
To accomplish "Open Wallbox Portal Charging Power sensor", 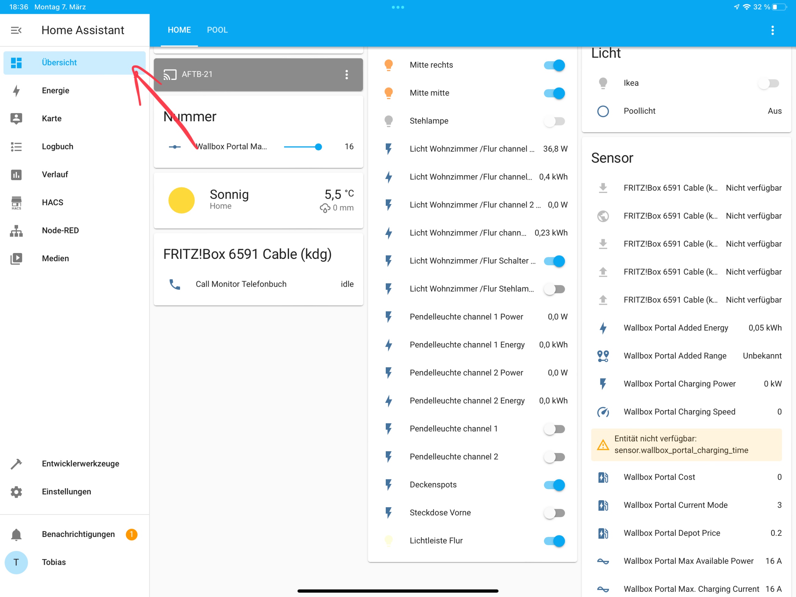I will coord(687,384).
